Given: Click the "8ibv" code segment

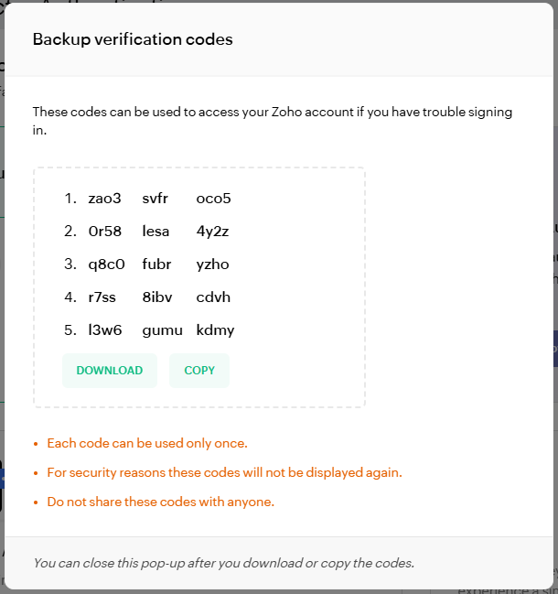Looking at the screenshot, I should 156,297.
